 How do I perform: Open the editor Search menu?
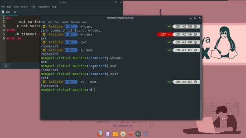(x=24, y=7)
